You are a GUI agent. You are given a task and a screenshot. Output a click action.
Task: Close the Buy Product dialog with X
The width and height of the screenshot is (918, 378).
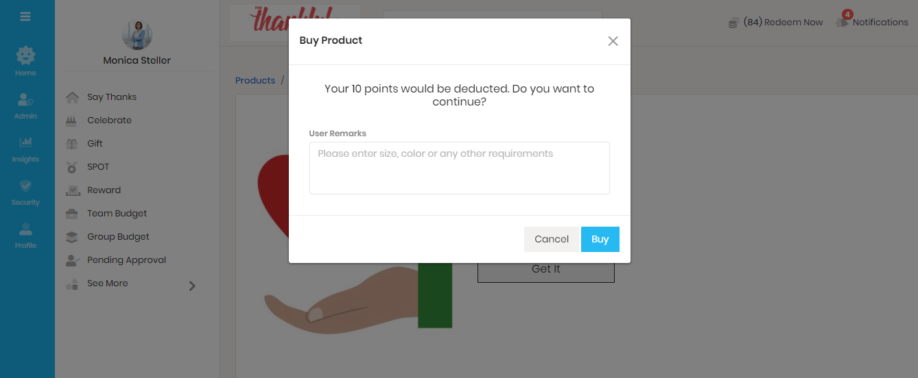click(613, 41)
